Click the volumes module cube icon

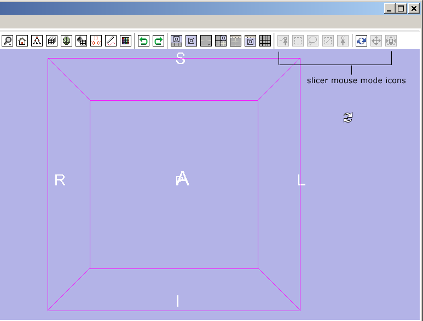tap(52, 40)
